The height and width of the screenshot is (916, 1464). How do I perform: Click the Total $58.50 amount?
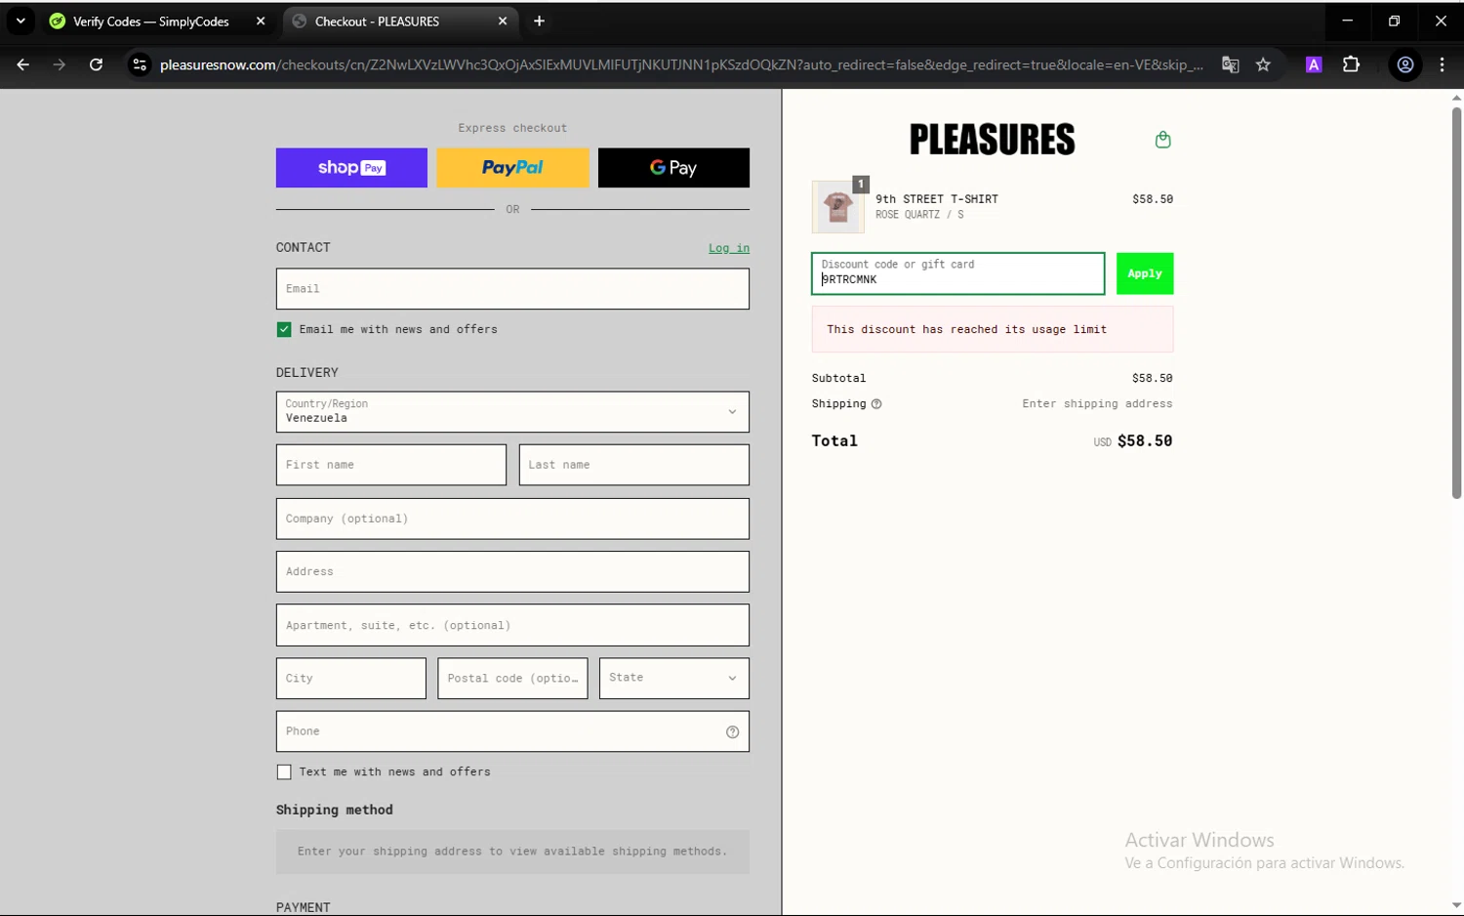[x=1145, y=440]
